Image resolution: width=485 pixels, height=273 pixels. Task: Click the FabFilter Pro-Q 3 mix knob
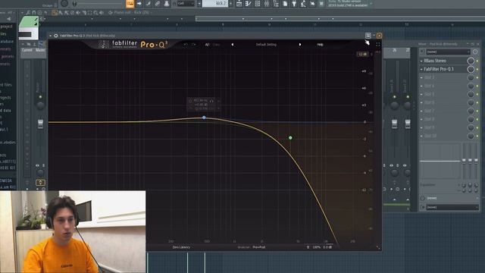[471, 69]
